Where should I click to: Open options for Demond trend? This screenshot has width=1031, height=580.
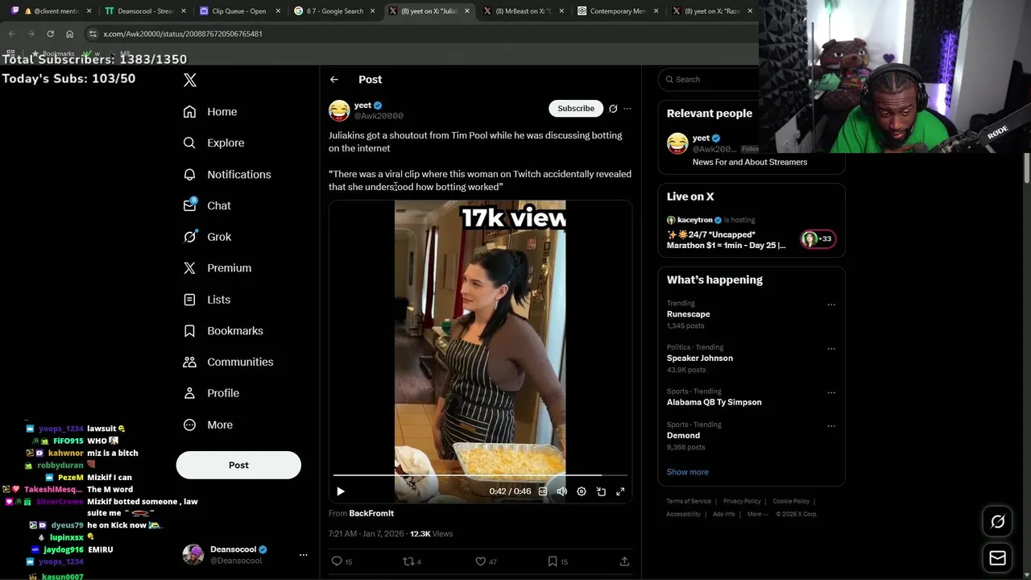831,426
